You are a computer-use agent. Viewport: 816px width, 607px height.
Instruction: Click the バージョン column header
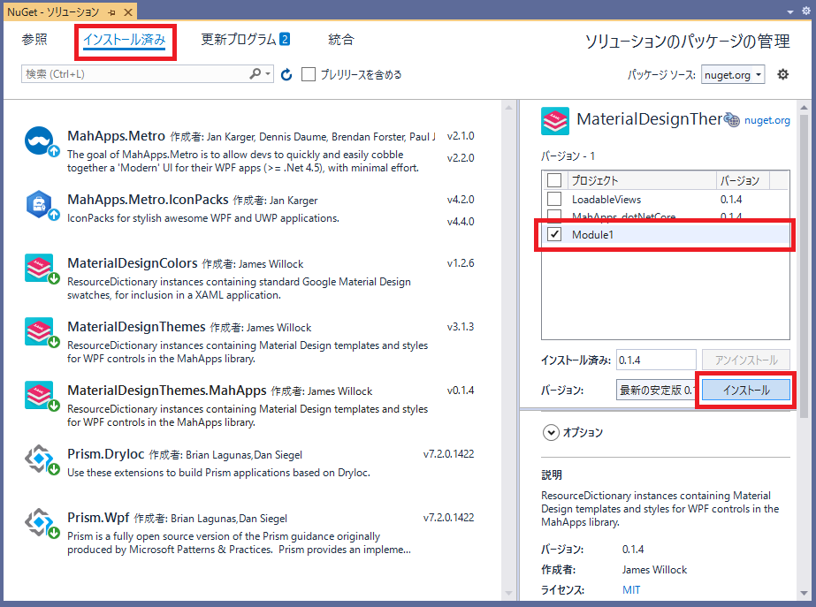742,180
